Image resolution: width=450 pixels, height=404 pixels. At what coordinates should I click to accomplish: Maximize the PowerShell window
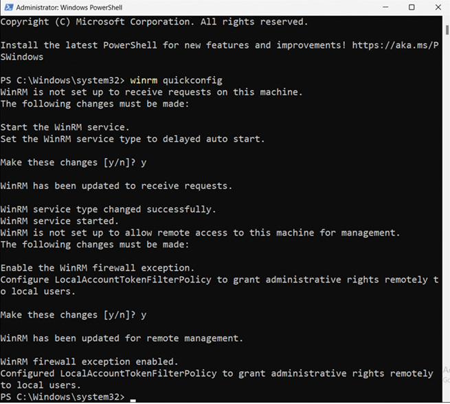[412, 7]
